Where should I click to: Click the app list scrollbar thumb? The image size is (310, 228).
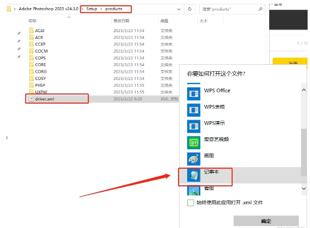point(304,152)
